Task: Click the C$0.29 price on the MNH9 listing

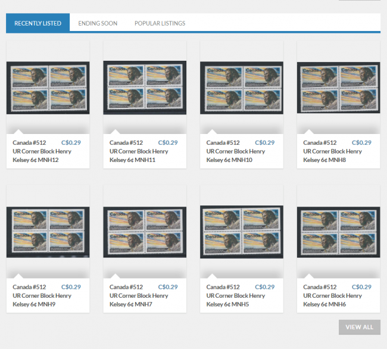Action: pyautogui.click(x=71, y=287)
